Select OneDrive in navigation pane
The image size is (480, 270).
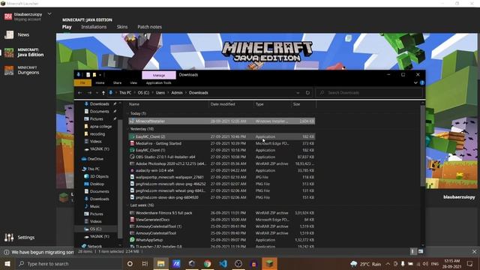(x=92, y=159)
